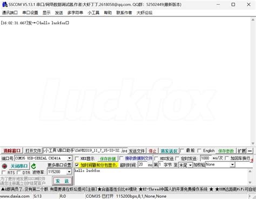
Task: Click the 关闭串口 button
Action: 19,166
